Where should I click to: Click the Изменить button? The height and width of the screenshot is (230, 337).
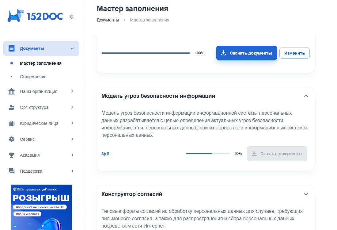pos(294,53)
